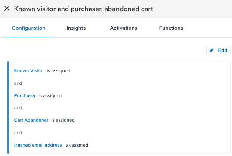Image resolution: width=232 pixels, height=156 pixels.
Task: Click "is assigned" beside Cart Abandoner
Action: (x=63, y=120)
